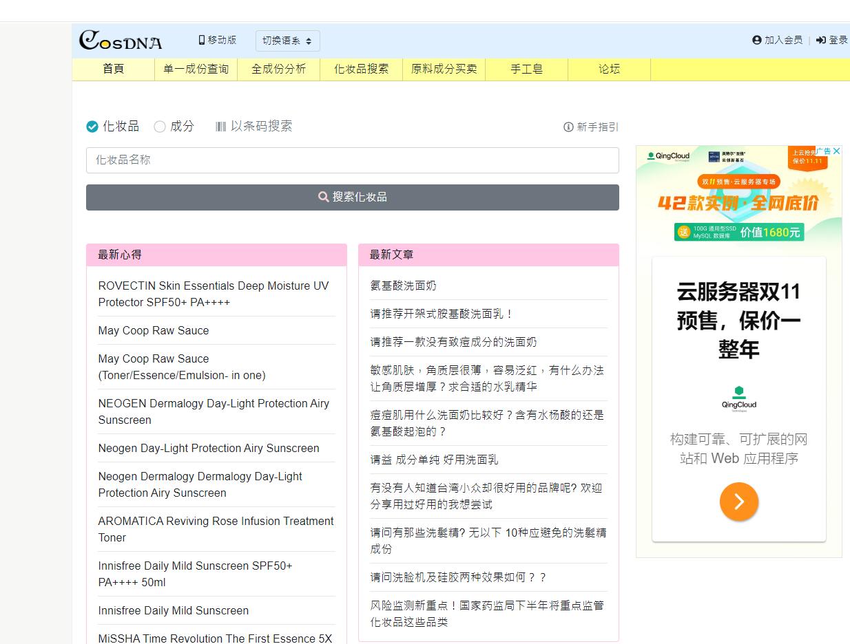850x644 pixels.
Task: Open the 氨基酸洗面奶 article link
Action: point(404,286)
